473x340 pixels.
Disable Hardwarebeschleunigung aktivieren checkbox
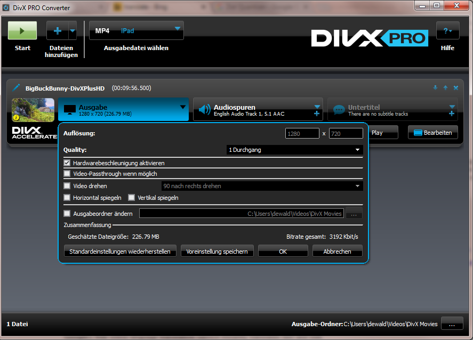pyautogui.click(x=67, y=163)
